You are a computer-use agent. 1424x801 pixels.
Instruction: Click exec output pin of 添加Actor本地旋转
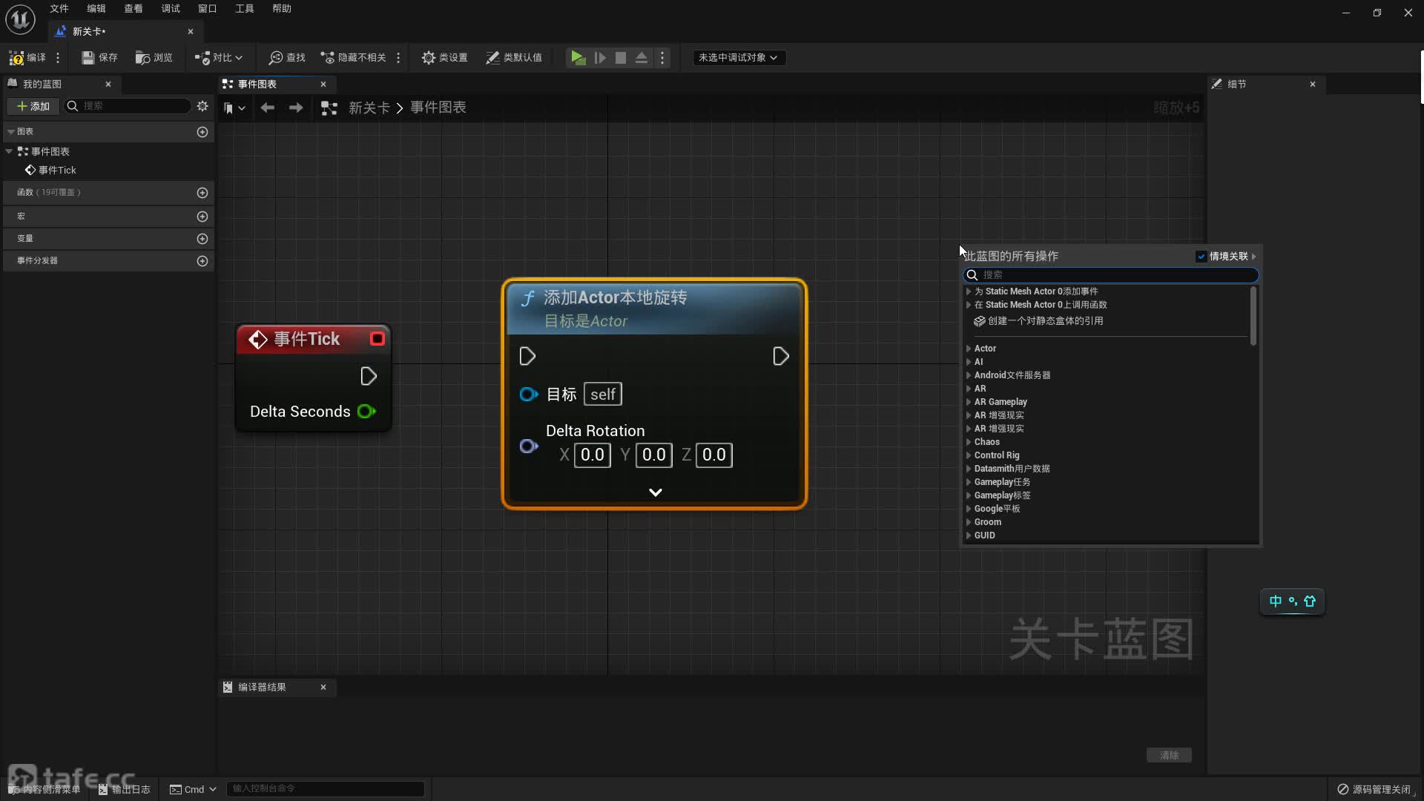(x=780, y=356)
